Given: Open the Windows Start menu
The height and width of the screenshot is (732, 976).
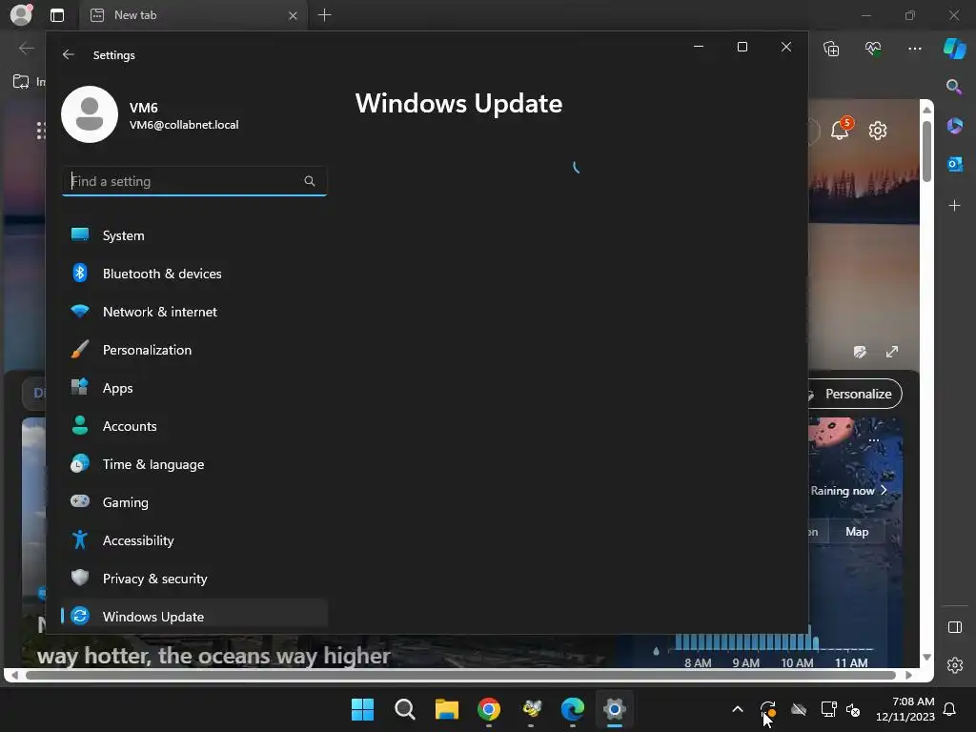Looking at the screenshot, I should click(362, 709).
